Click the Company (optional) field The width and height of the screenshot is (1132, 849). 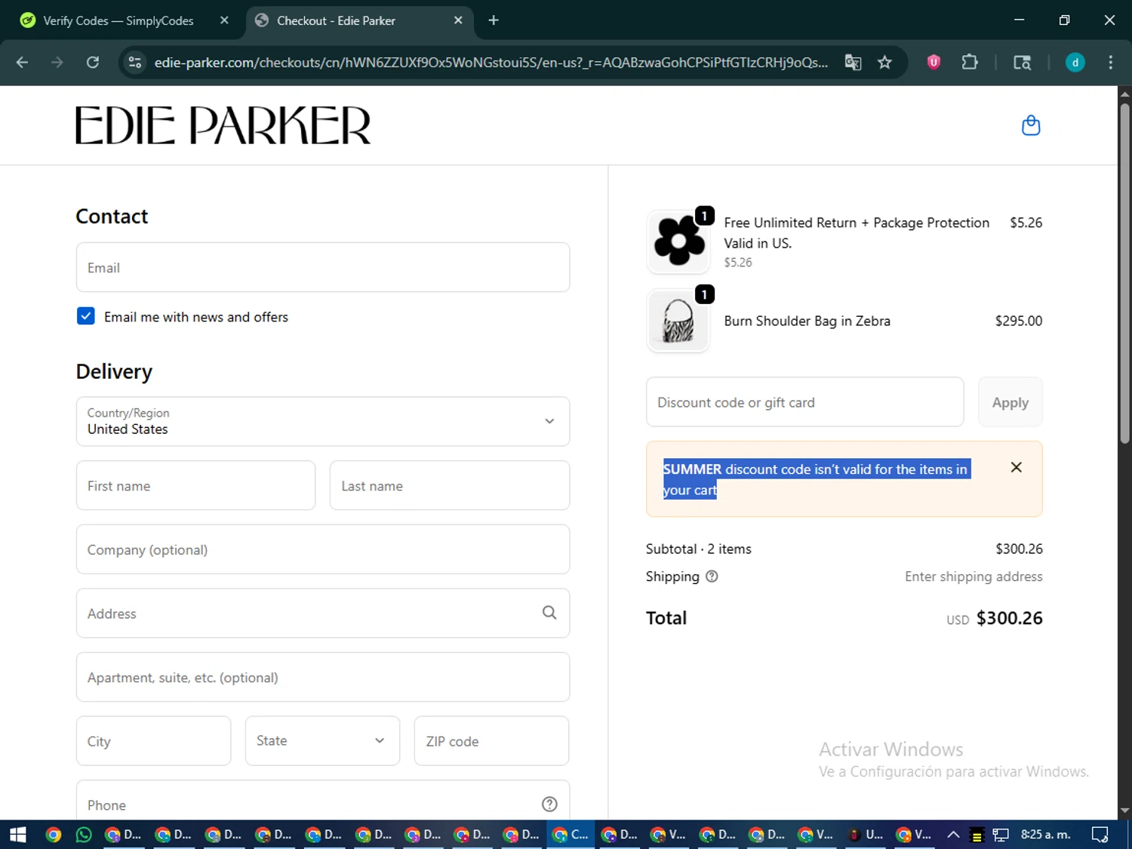[323, 549]
